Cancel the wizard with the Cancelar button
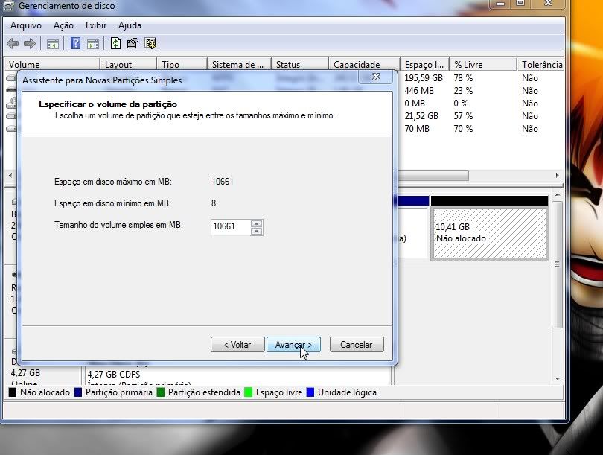 pyautogui.click(x=356, y=345)
